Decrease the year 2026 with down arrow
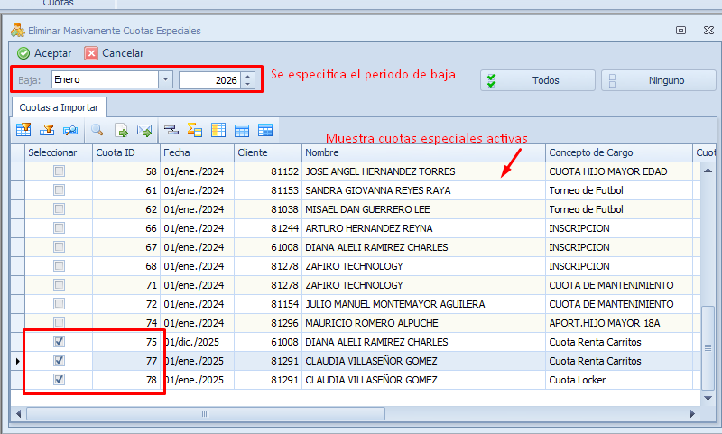The height and width of the screenshot is (434, 722). coord(248,84)
